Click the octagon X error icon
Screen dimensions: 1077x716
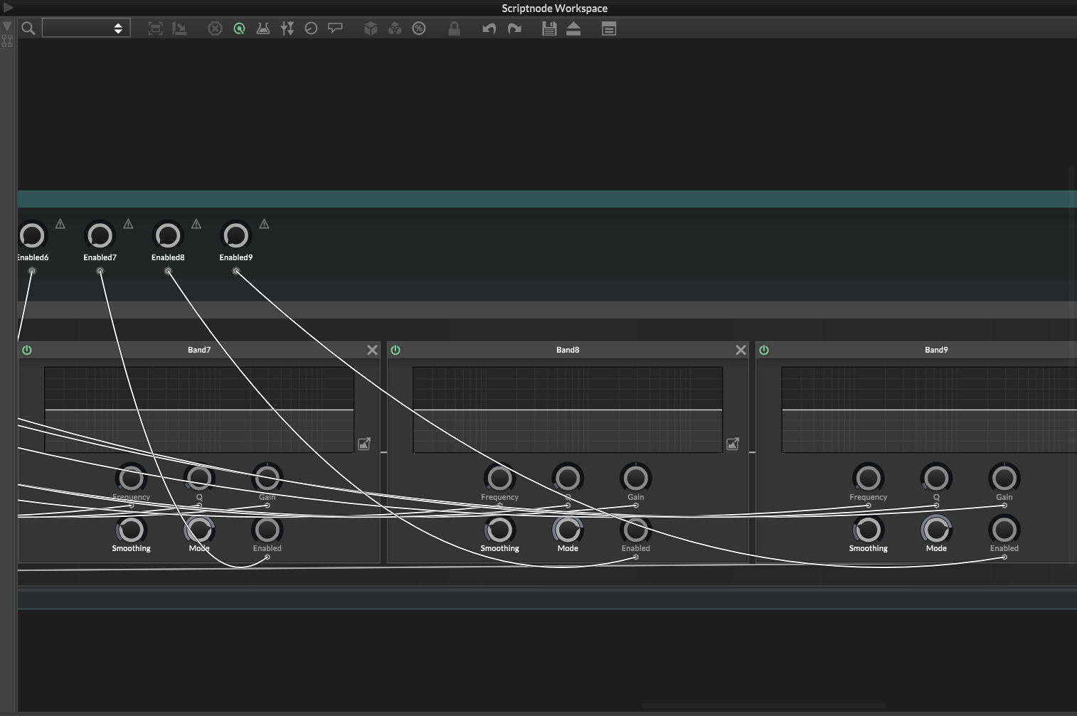click(215, 28)
